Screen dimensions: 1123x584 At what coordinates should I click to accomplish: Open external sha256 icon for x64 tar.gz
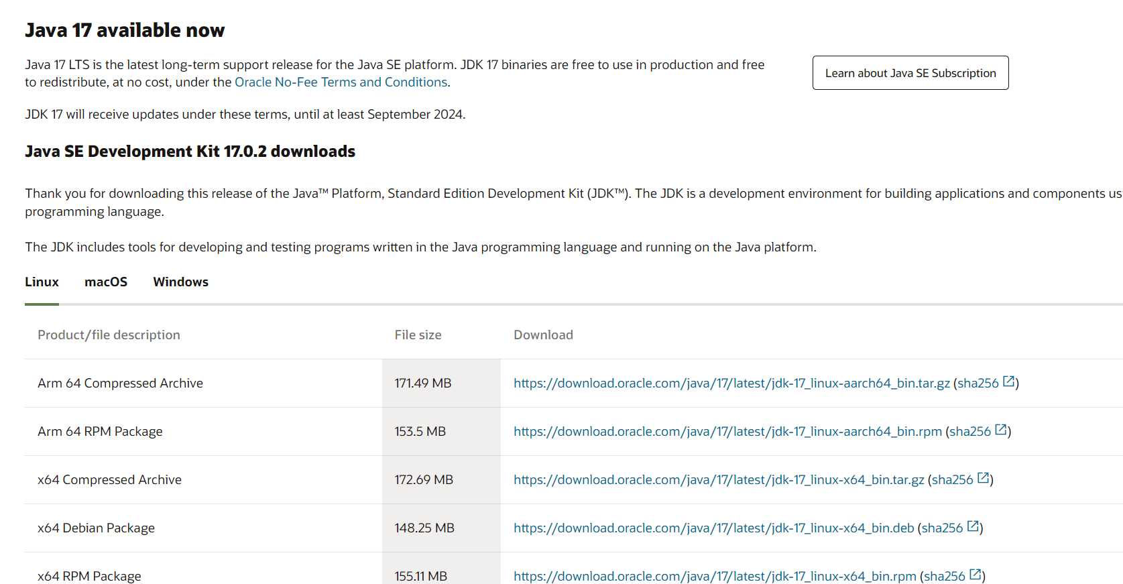pos(984,479)
